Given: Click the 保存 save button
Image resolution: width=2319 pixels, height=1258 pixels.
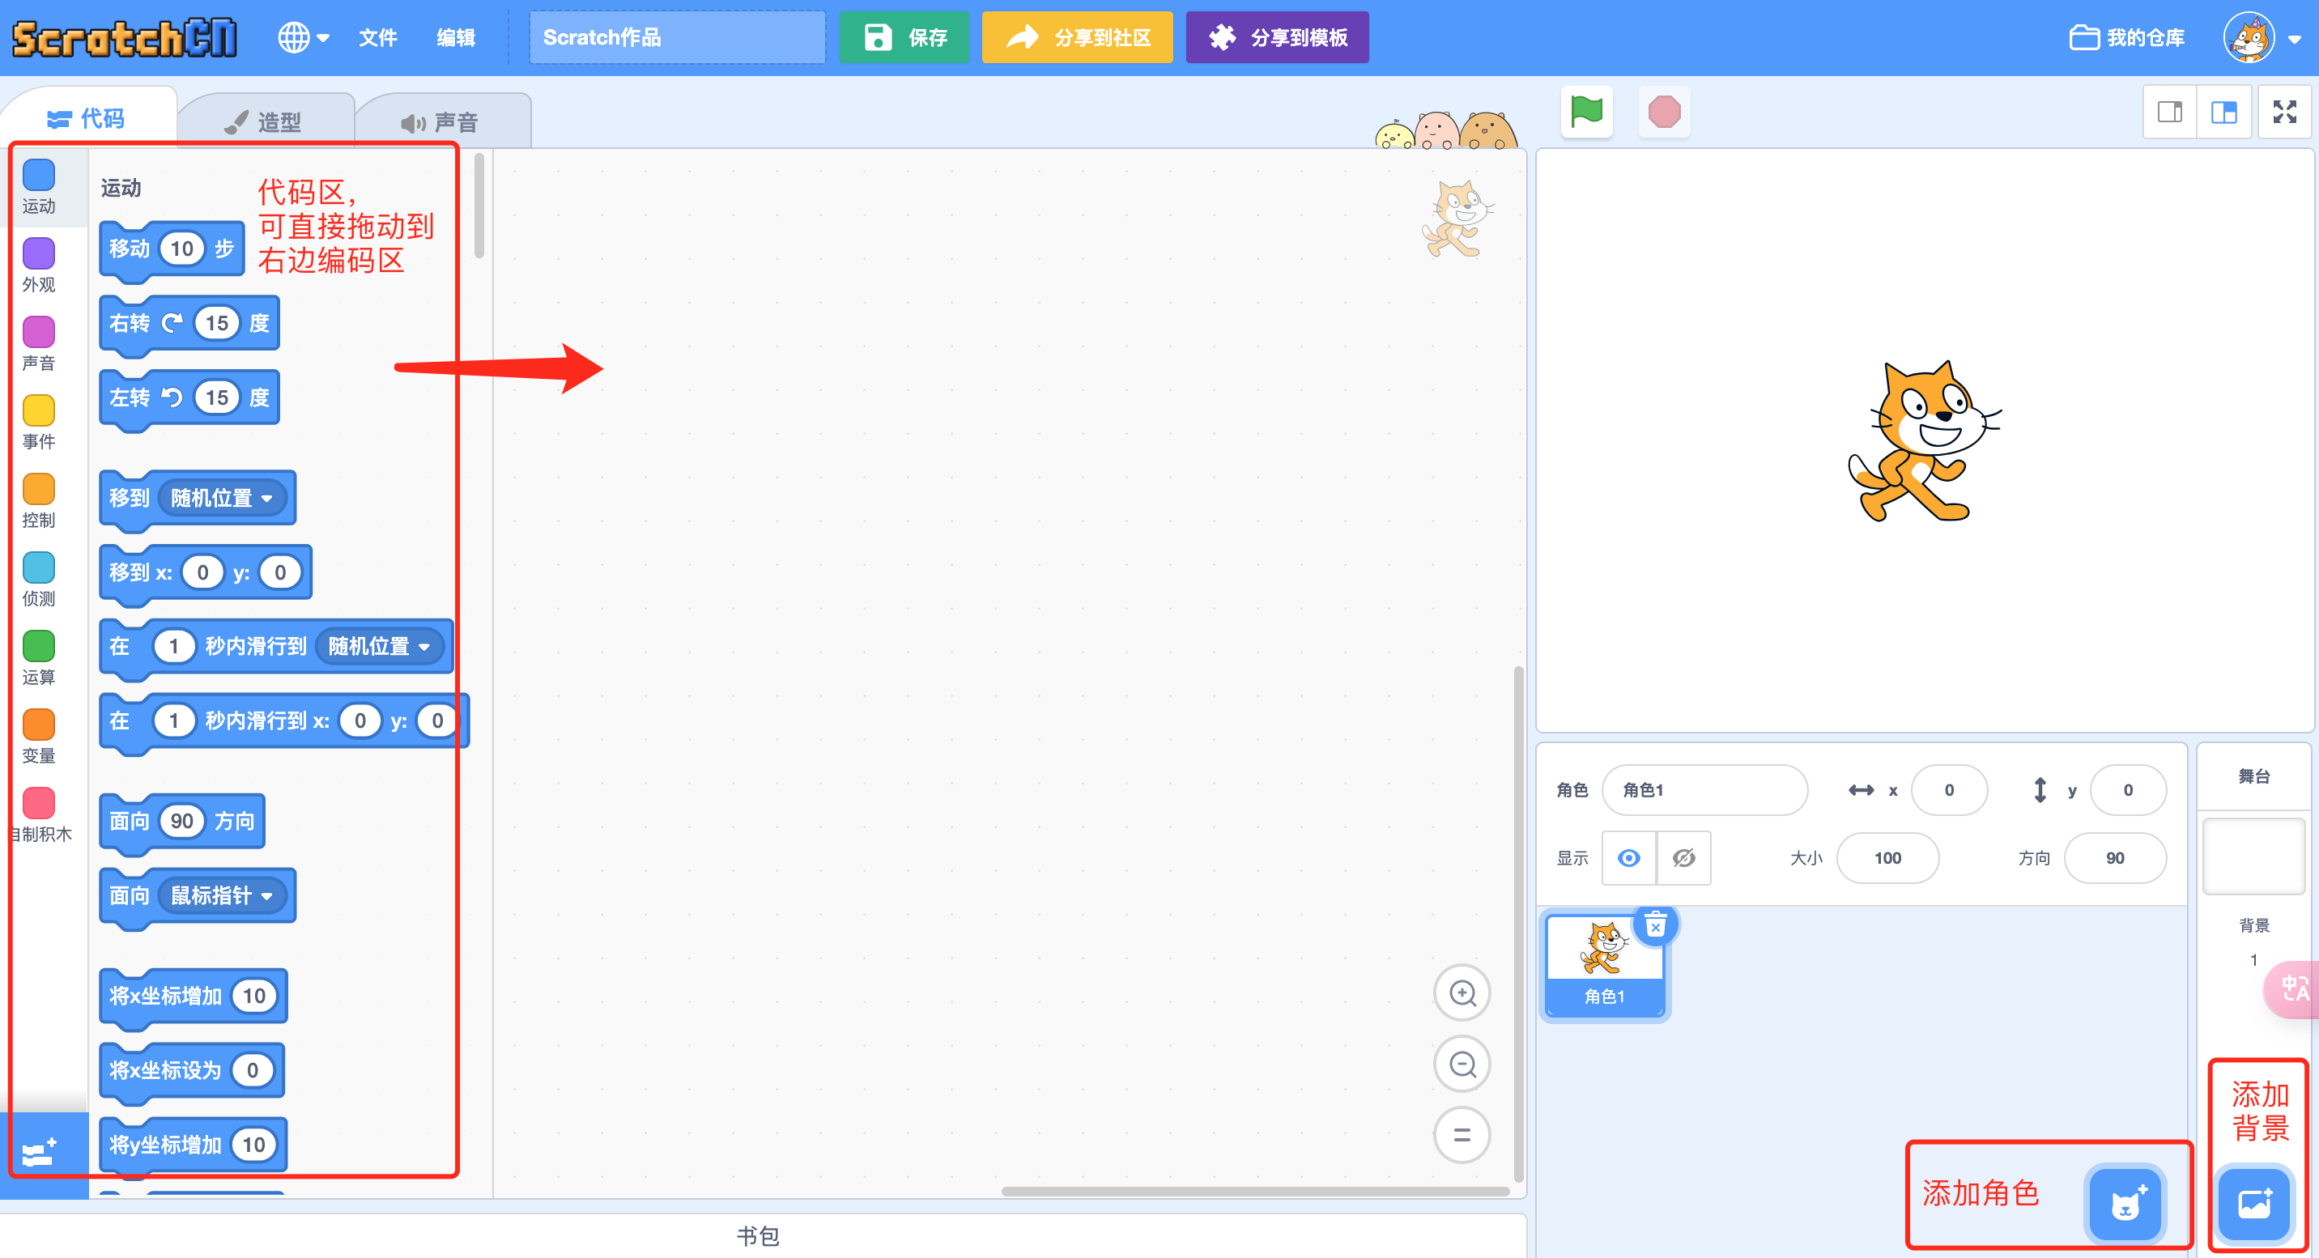Looking at the screenshot, I should [904, 38].
